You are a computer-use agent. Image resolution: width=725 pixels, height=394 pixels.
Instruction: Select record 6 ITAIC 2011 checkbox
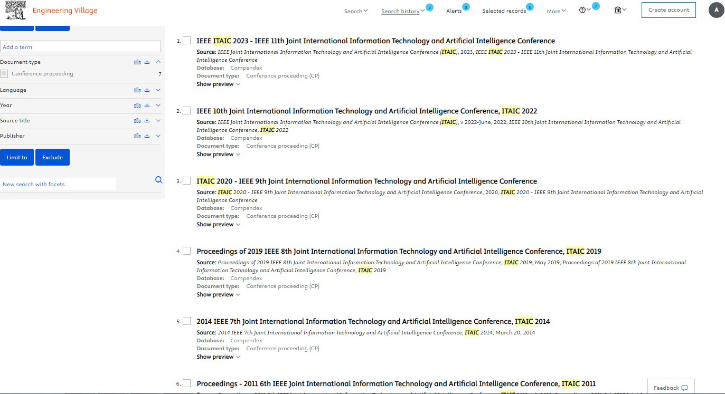point(187,383)
